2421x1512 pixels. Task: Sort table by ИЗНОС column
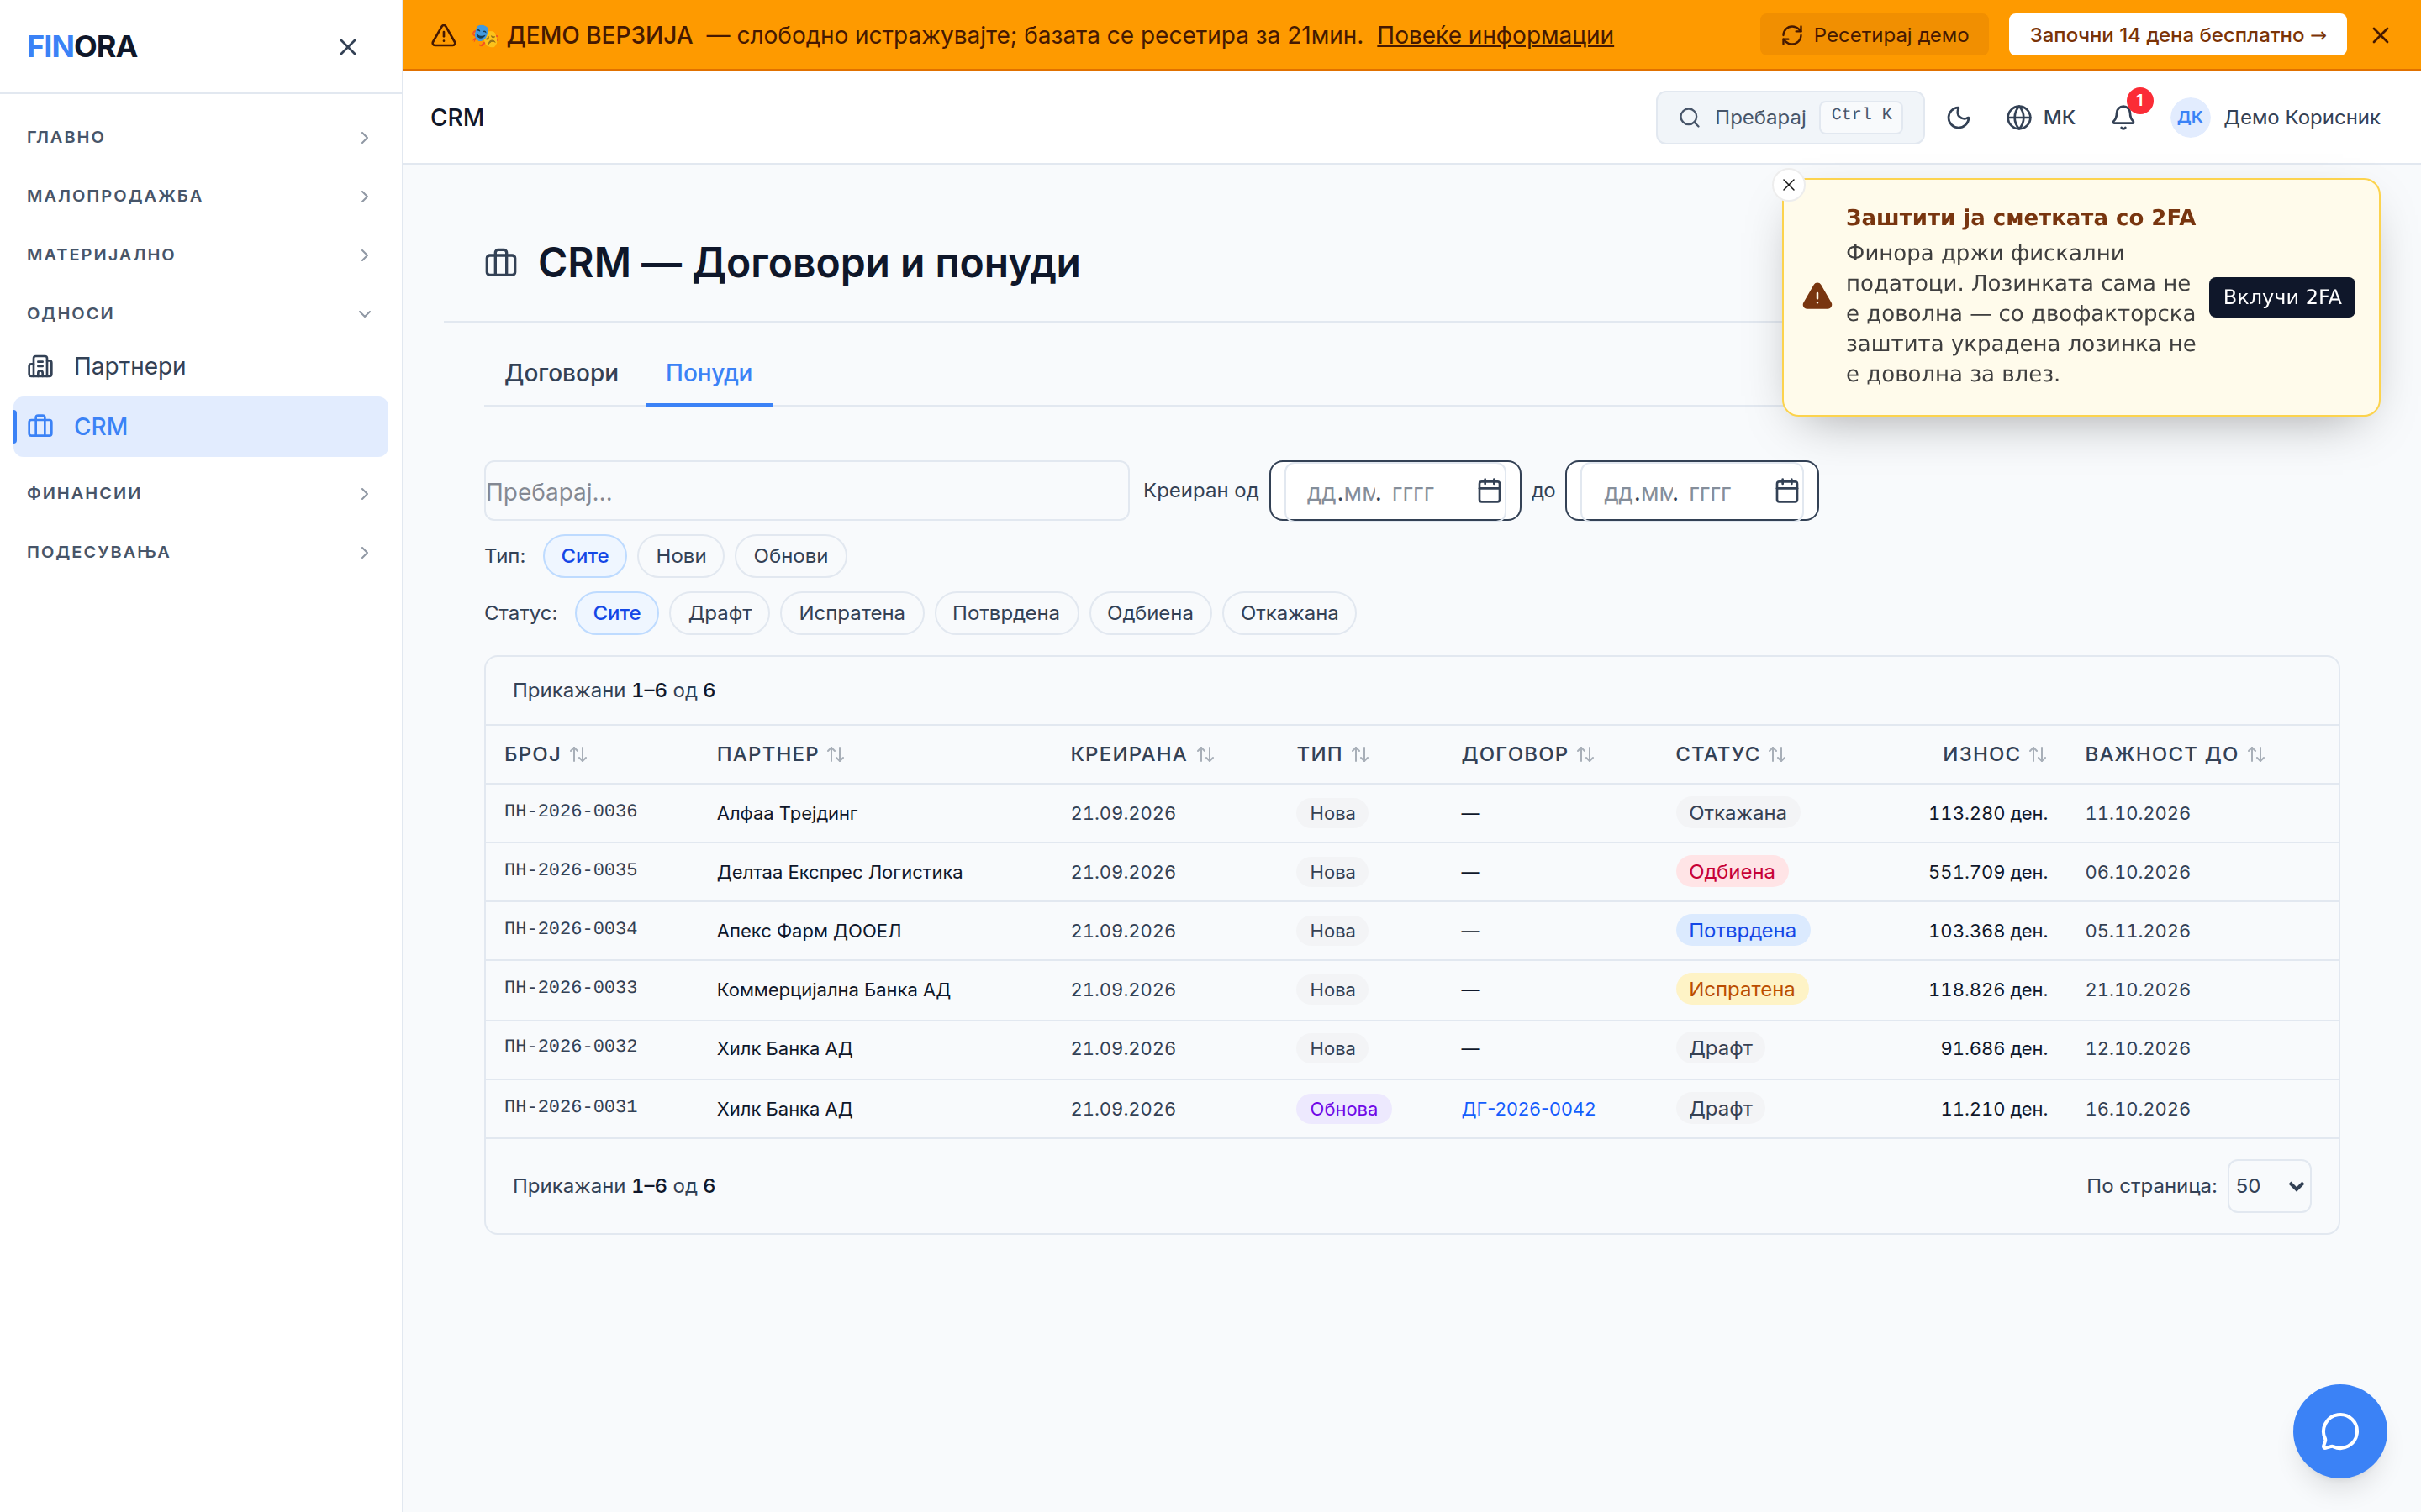[x=1994, y=754]
